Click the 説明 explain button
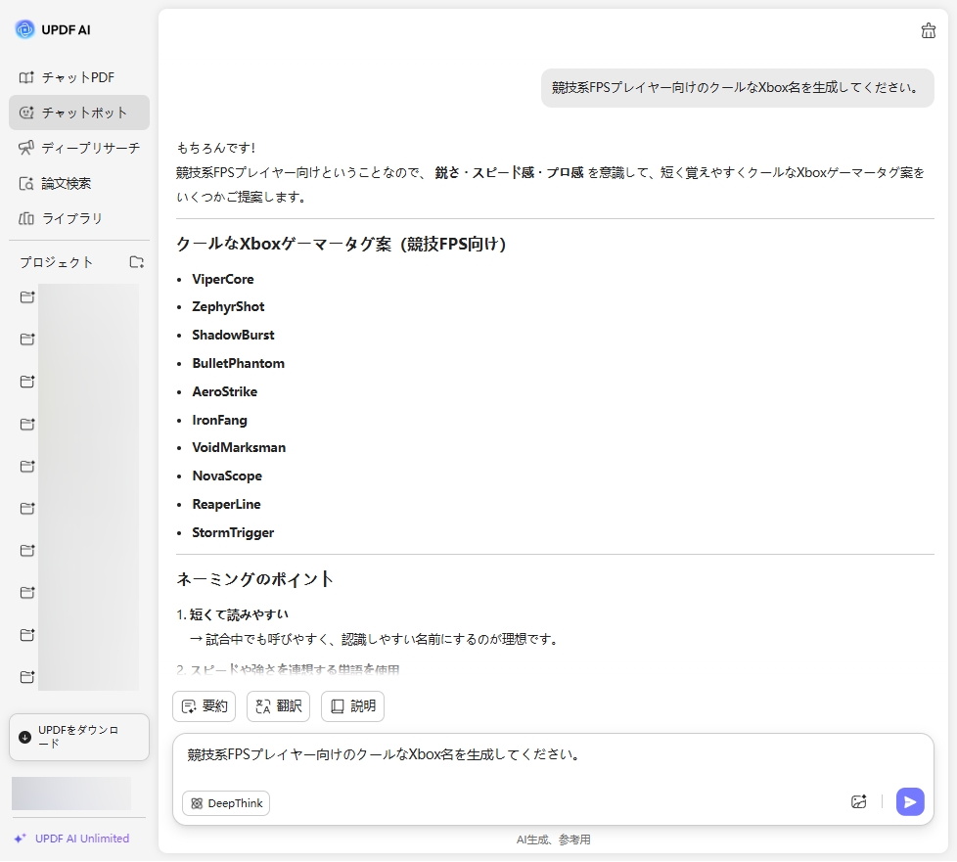The width and height of the screenshot is (957, 862). point(353,706)
